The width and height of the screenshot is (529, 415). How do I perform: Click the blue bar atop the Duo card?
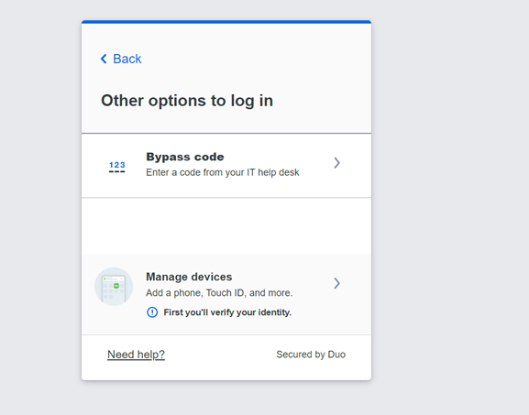[226, 22]
